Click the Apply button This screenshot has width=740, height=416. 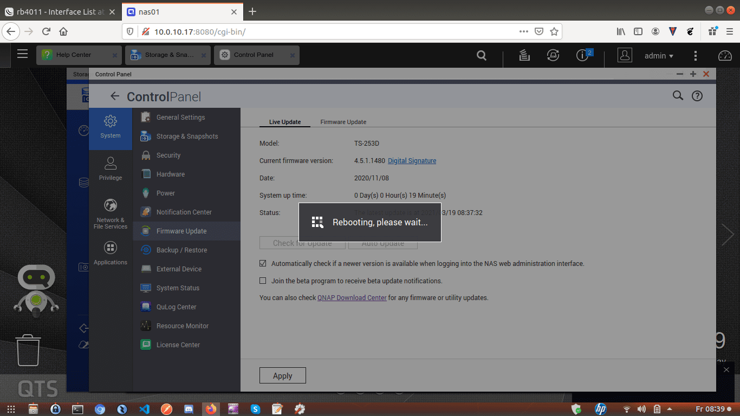click(x=283, y=375)
